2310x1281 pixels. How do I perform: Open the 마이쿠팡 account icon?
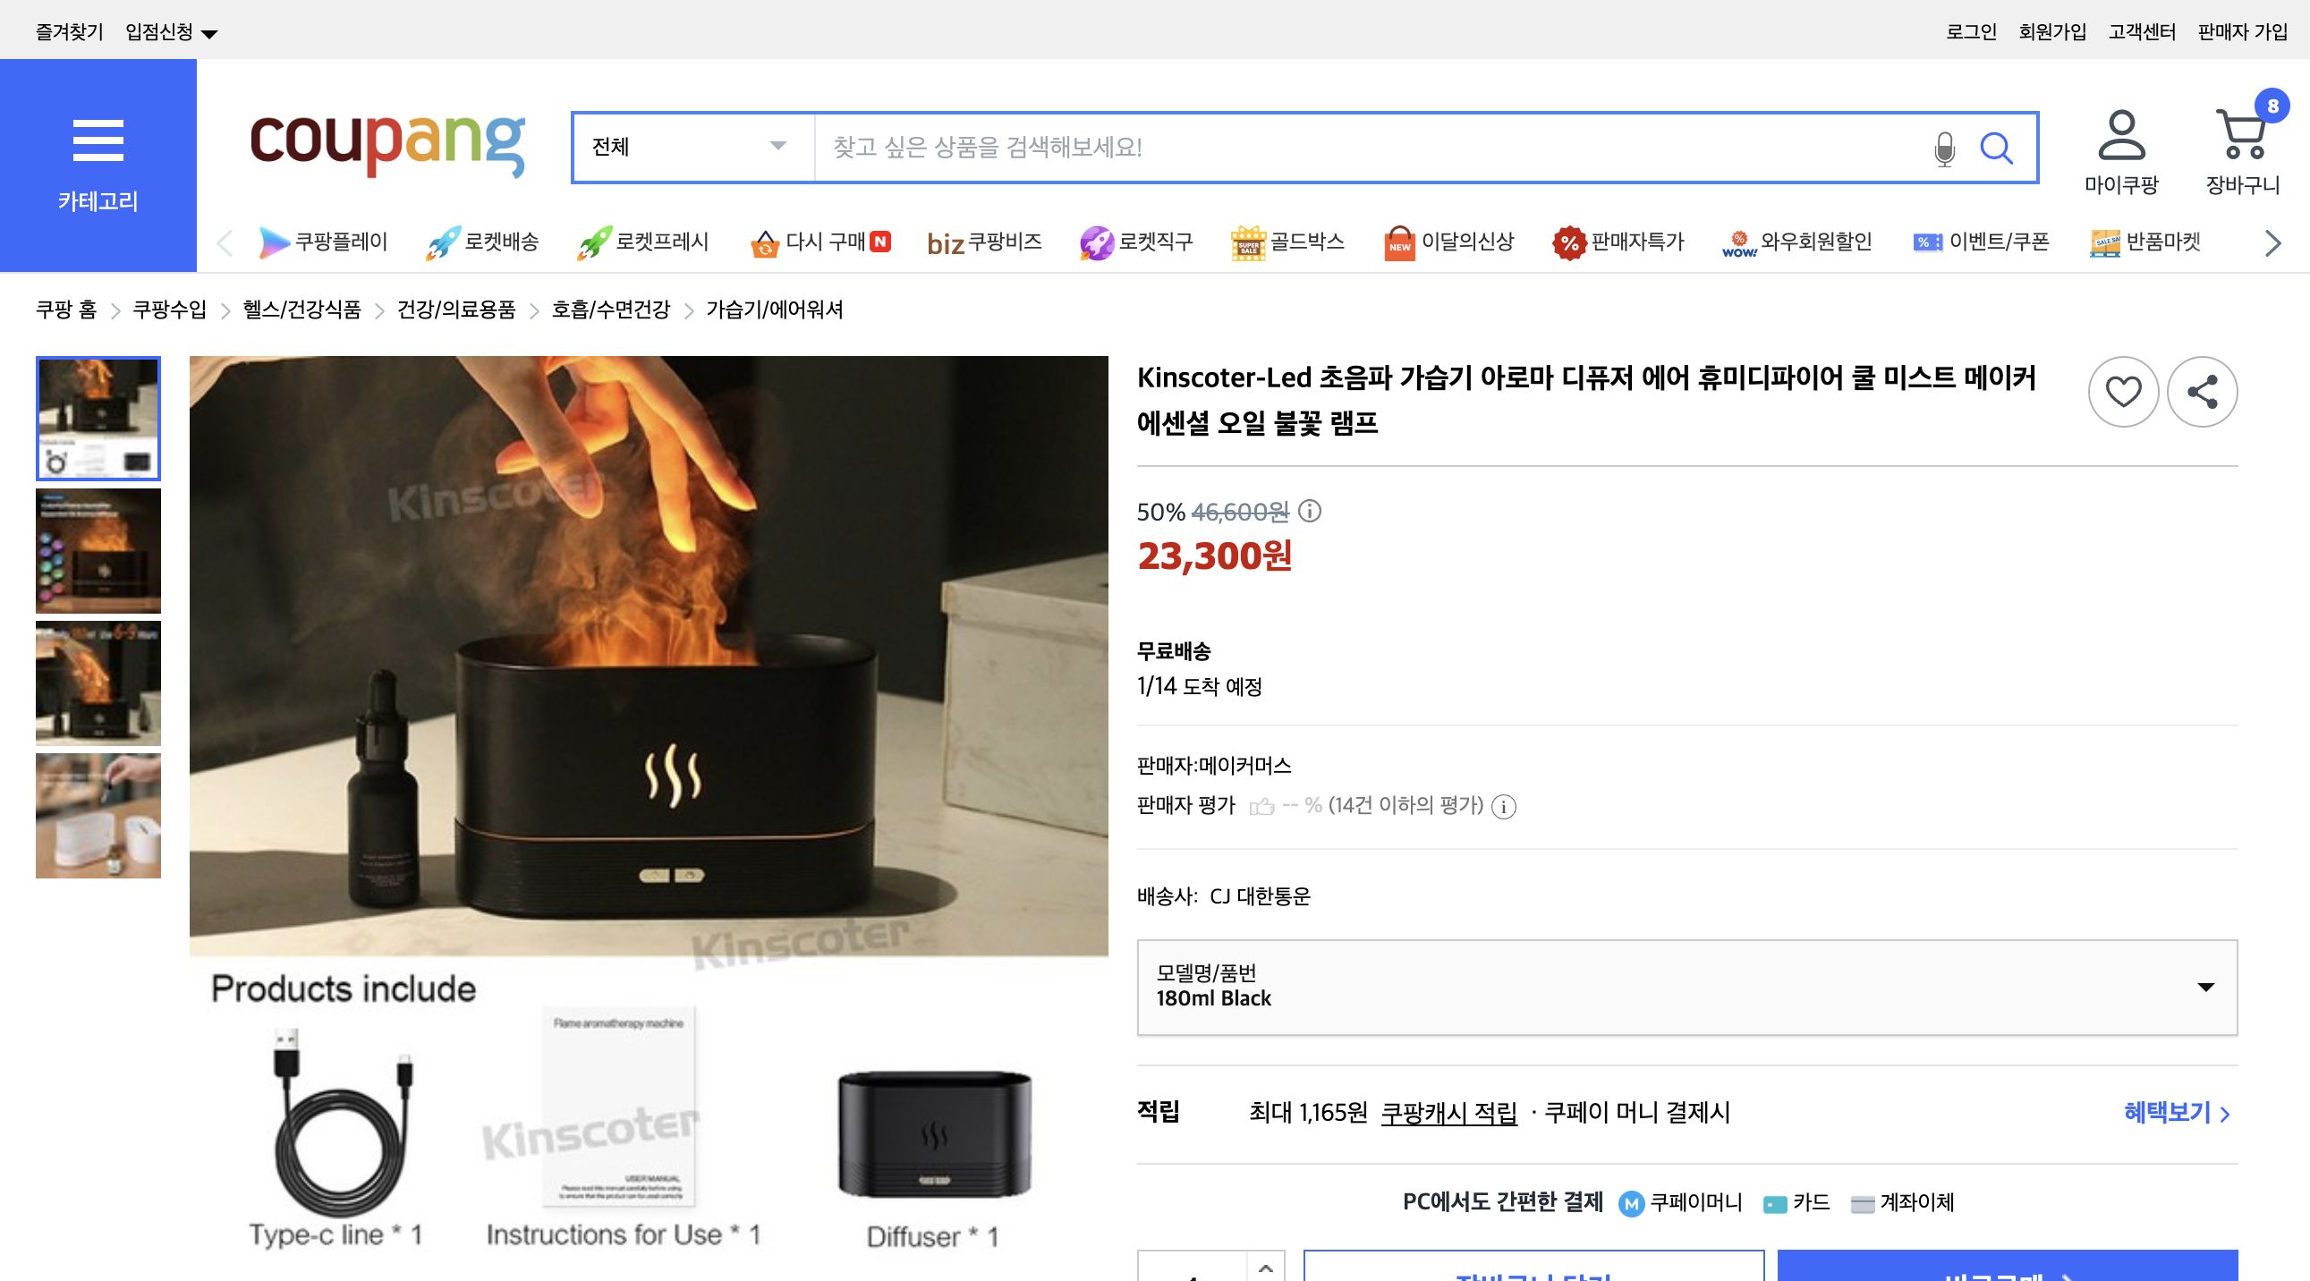tap(2123, 139)
